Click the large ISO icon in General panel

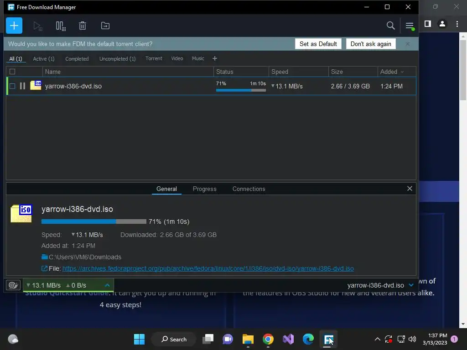pyautogui.click(x=21, y=213)
